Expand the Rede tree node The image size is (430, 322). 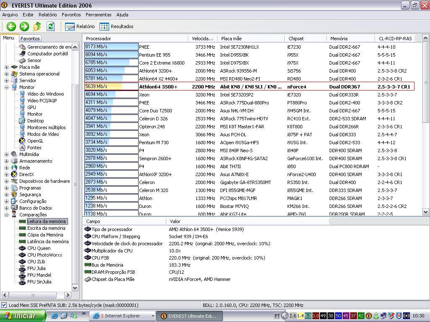click(x=6, y=168)
